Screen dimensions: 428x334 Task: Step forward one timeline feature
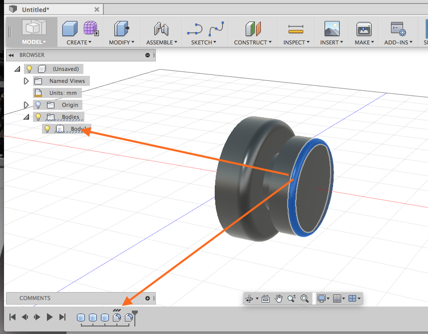tap(37, 317)
